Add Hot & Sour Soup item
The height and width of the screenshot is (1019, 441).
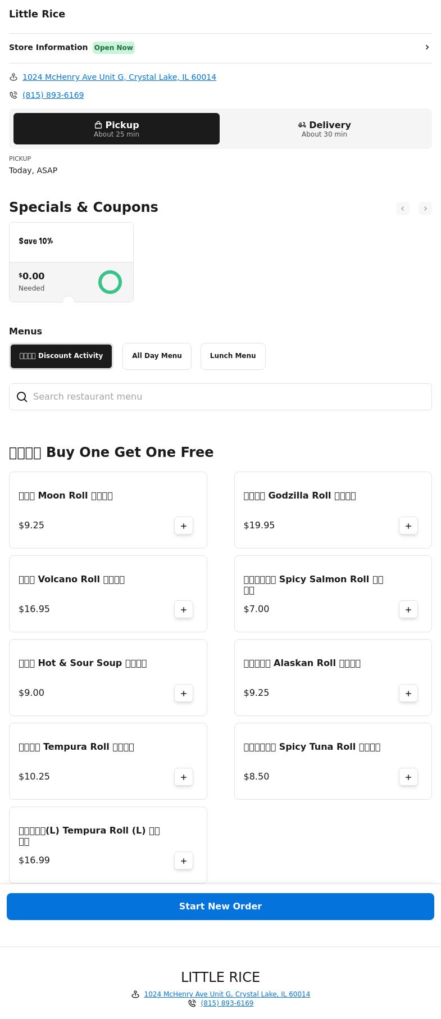click(x=184, y=693)
